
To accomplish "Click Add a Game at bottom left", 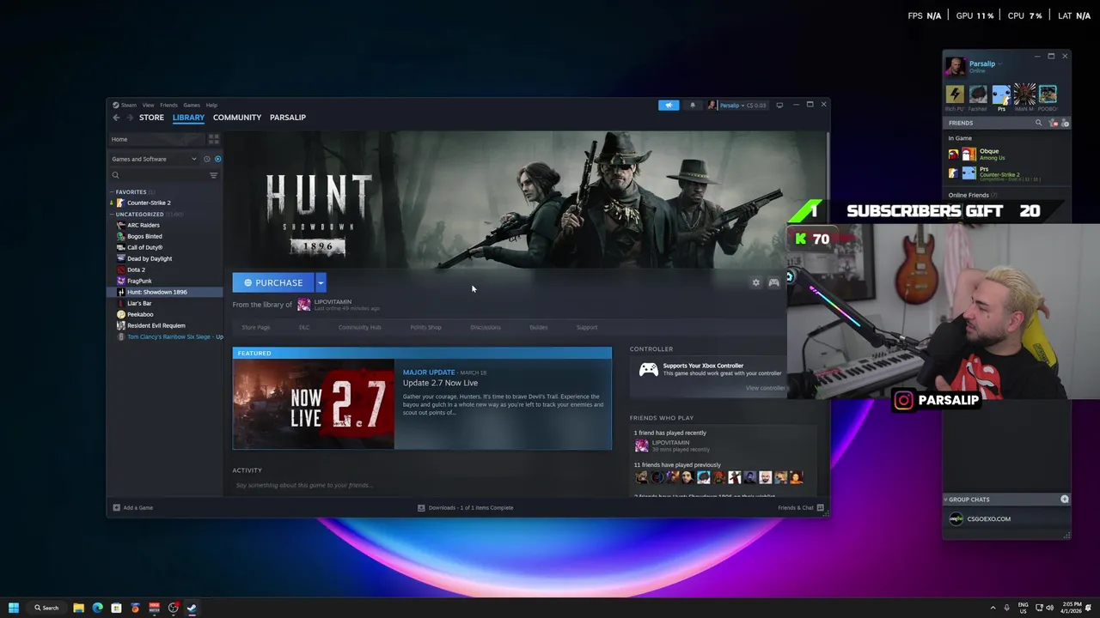I will click(x=133, y=507).
